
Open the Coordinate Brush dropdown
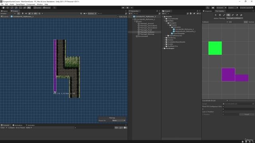[215, 100]
